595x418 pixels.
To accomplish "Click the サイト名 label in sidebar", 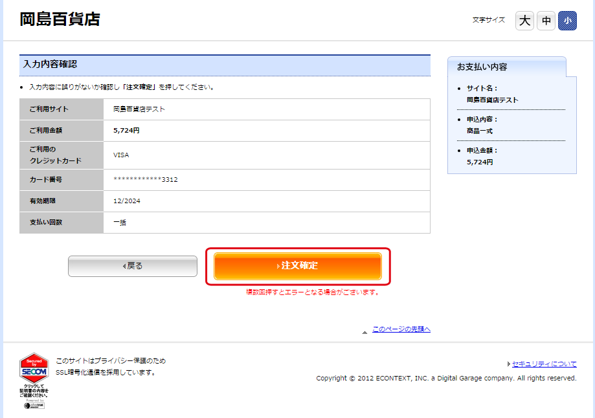I will (482, 89).
